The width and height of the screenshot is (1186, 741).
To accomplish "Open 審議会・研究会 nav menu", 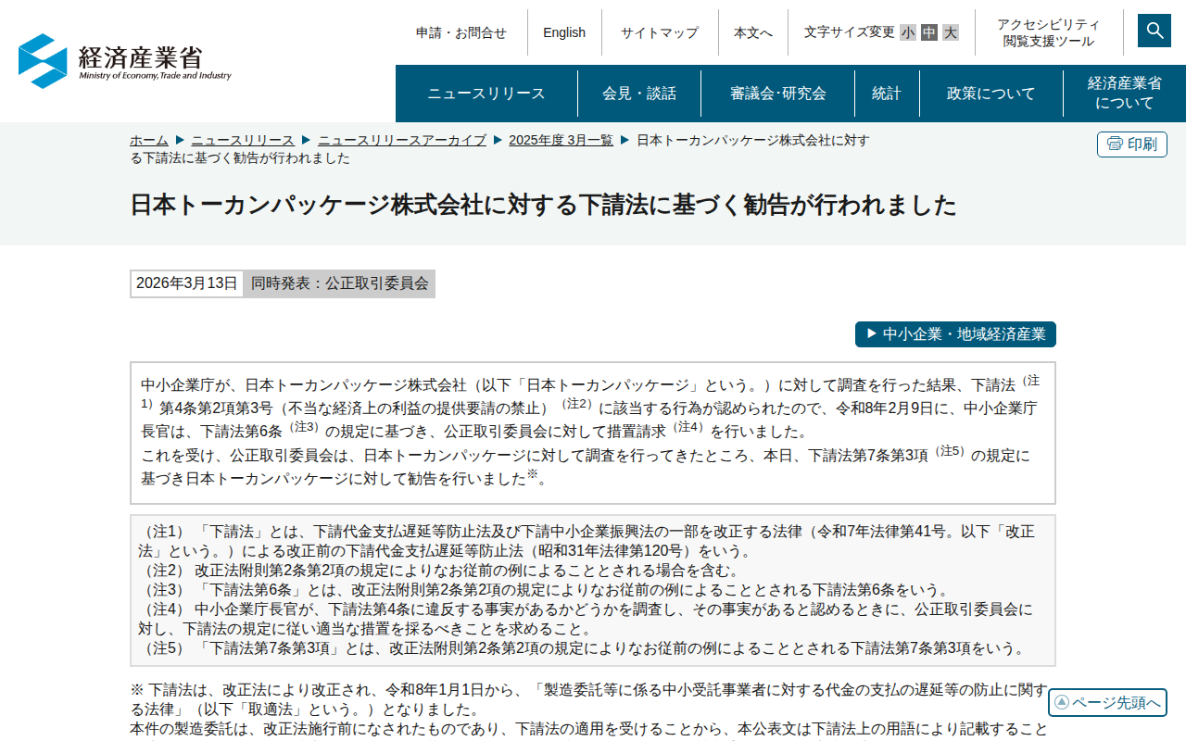I will (x=778, y=94).
